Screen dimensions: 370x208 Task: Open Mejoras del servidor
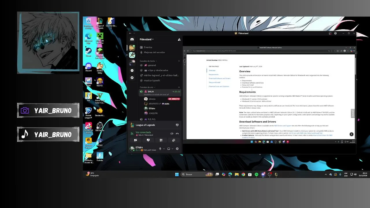pyautogui.click(x=160, y=52)
